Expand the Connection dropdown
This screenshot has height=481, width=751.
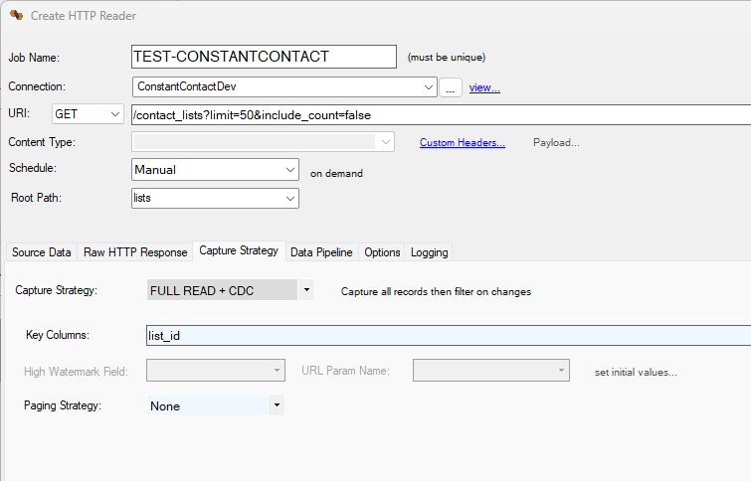[428, 87]
